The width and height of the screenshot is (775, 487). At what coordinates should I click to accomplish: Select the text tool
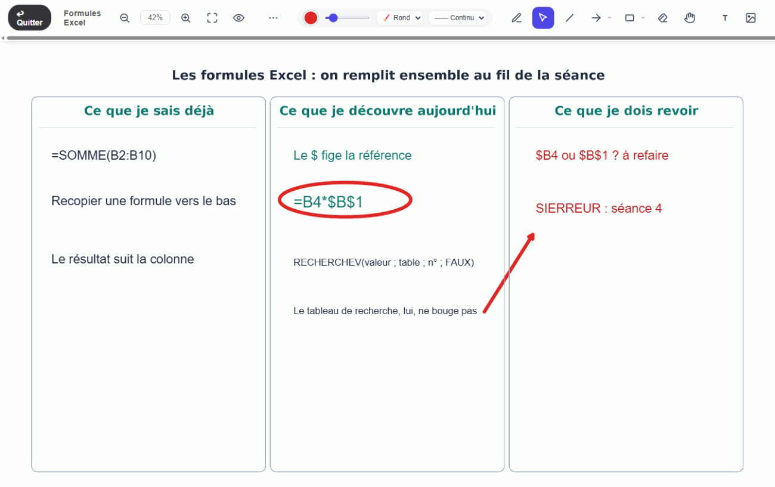(725, 18)
